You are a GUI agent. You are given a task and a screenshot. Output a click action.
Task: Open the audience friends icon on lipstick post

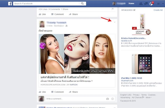(67, 26)
